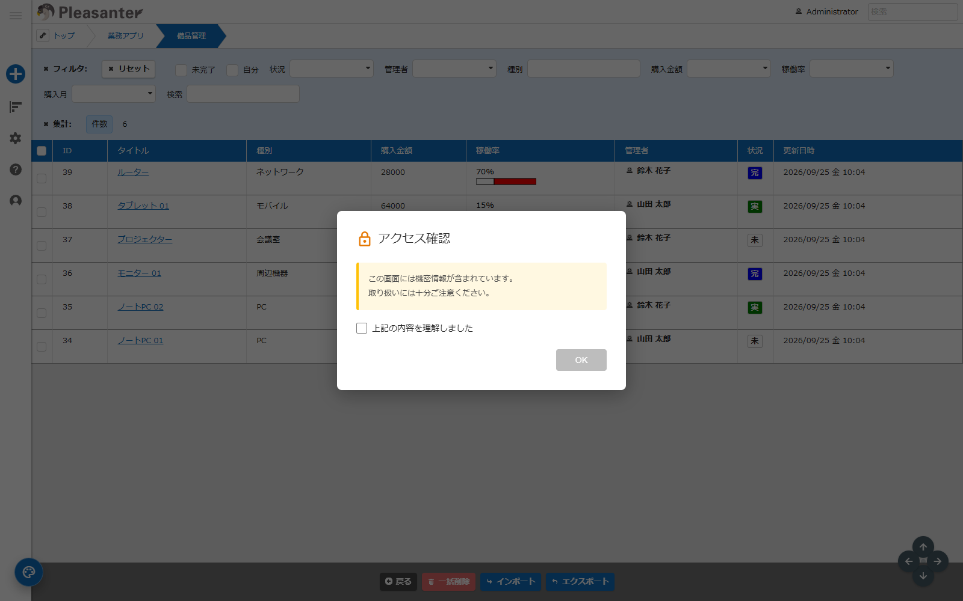
Task: Open the help question mark icon
Action: (16, 169)
